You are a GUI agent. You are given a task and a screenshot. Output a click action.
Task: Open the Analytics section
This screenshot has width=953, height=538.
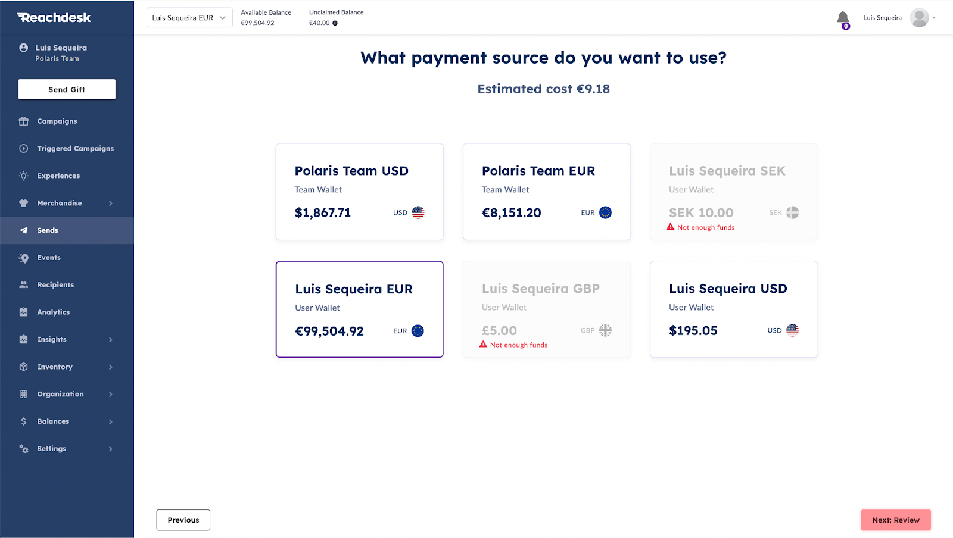[67, 312]
